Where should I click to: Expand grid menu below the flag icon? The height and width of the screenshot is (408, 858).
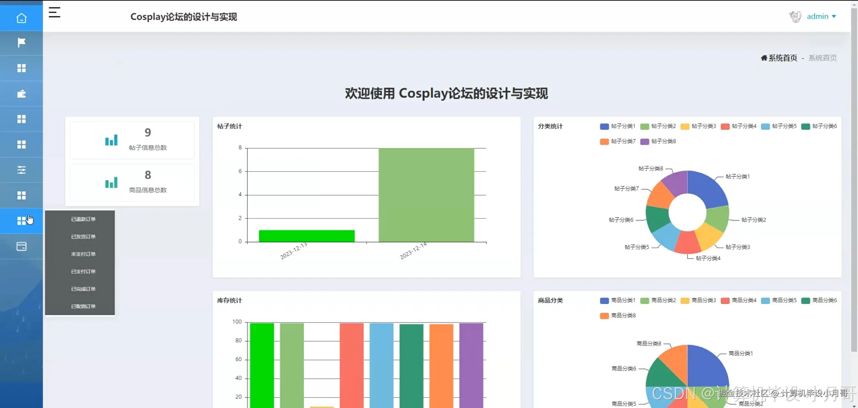coord(21,68)
